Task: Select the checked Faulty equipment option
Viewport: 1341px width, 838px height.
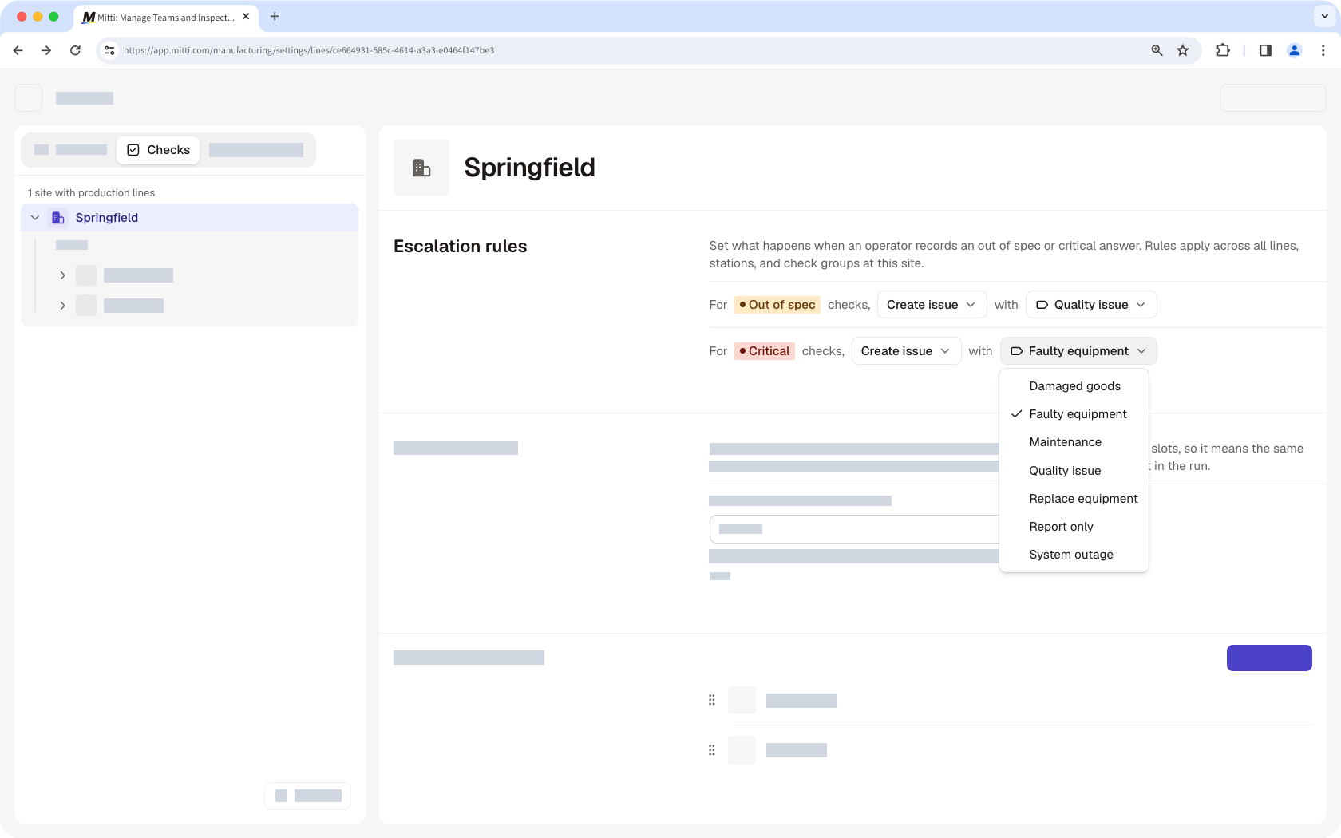Action: point(1074,414)
